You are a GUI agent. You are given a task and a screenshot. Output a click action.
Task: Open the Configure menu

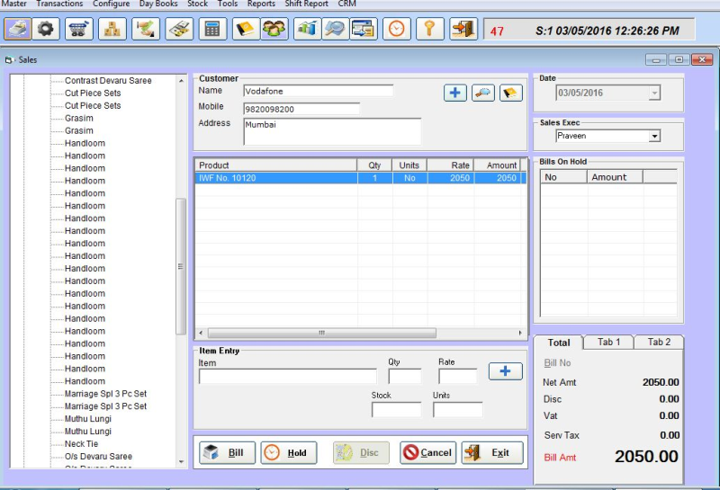(111, 4)
